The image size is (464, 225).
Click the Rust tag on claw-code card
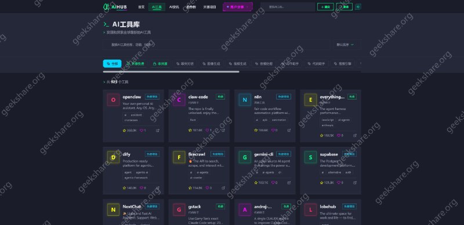coord(193,120)
